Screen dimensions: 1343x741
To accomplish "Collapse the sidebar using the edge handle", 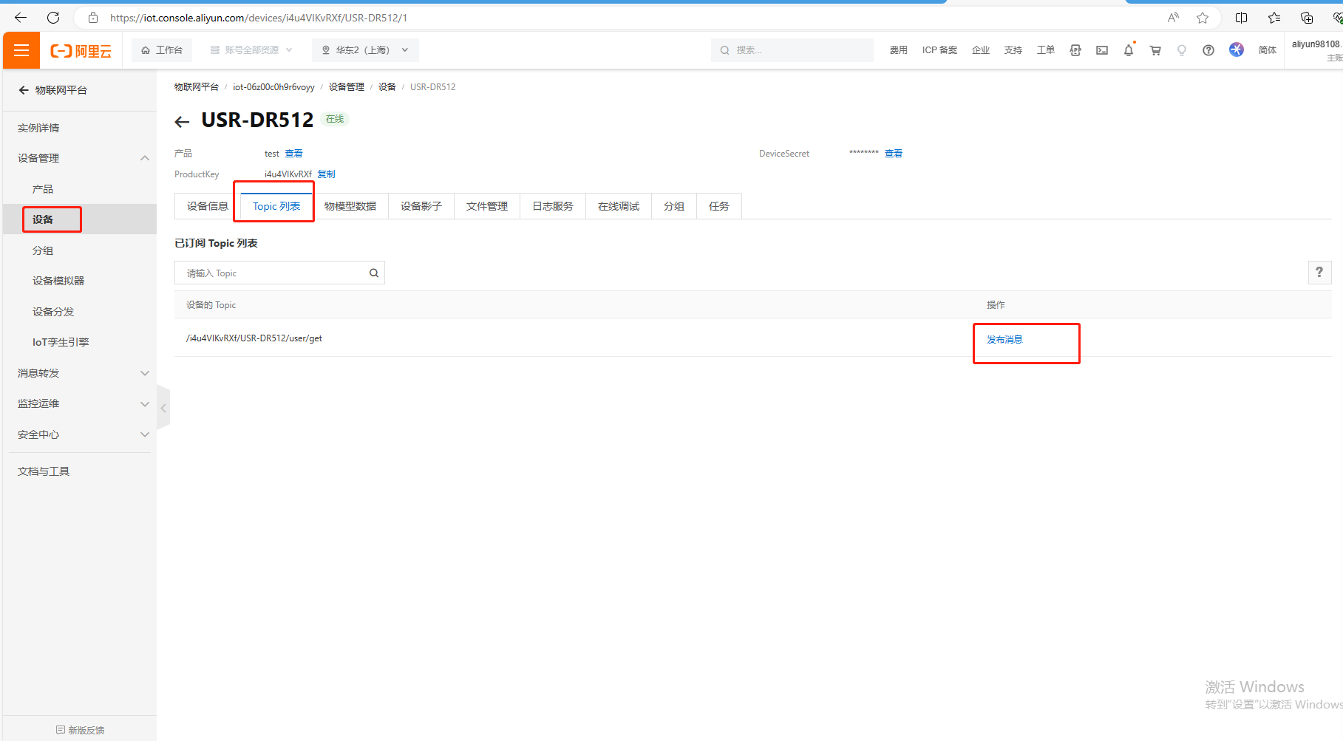I will point(163,408).
